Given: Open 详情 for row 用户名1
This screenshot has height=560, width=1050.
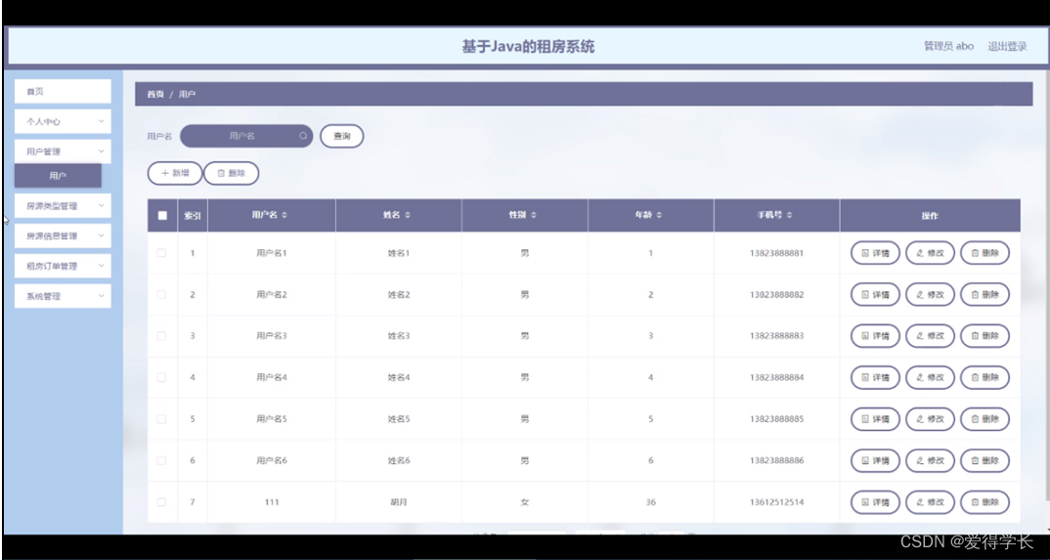Looking at the screenshot, I should tap(875, 253).
